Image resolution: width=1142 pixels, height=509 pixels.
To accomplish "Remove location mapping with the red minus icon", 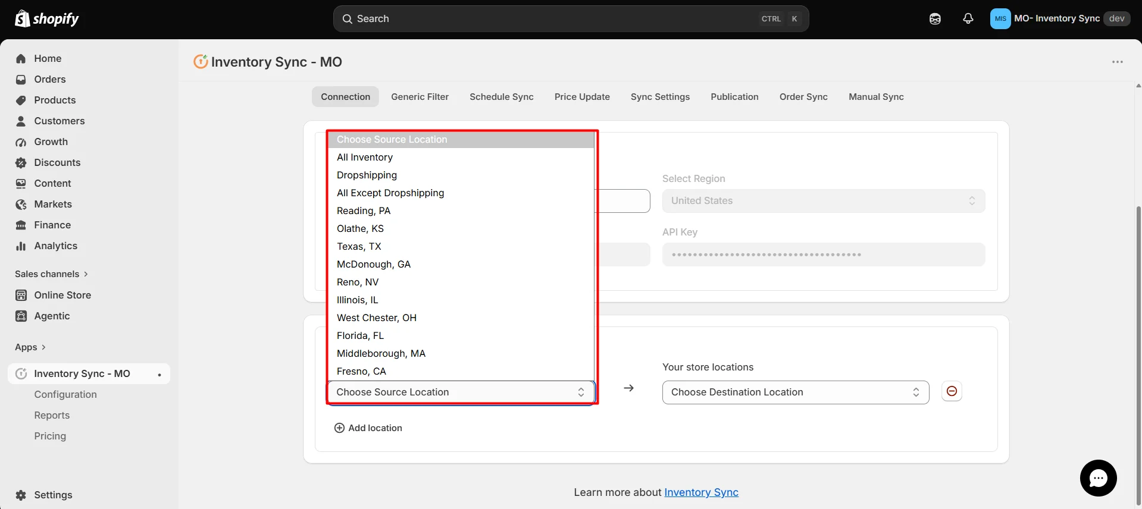I will [x=952, y=391].
